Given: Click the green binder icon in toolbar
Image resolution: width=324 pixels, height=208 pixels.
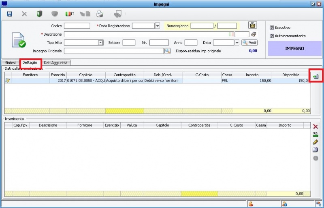Looking at the screenshot, I should pos(39,14).
